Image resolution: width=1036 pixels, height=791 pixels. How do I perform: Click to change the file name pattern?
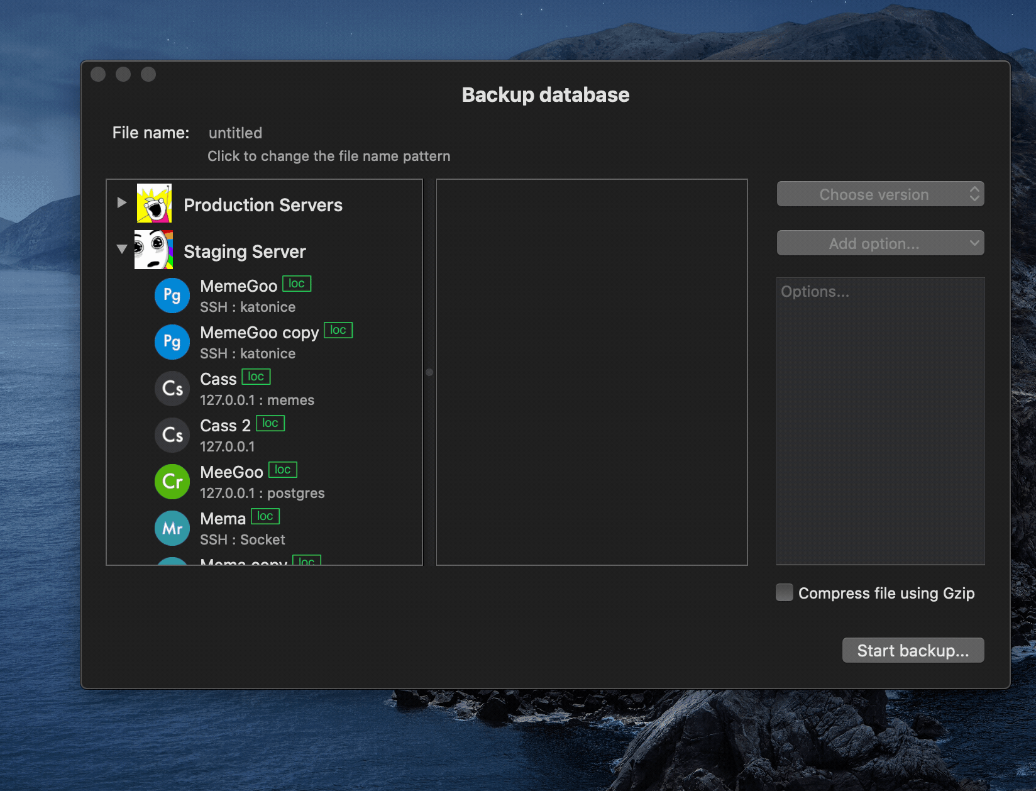coord(329,156)
